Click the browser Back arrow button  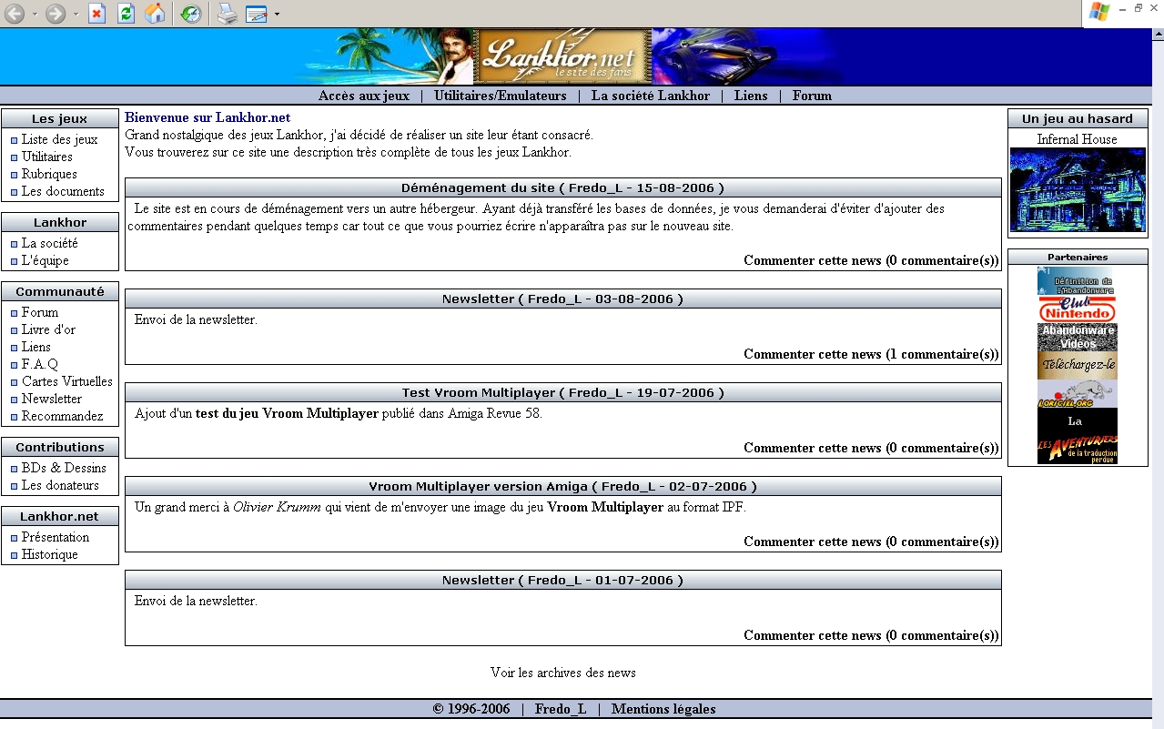point(14,14)
